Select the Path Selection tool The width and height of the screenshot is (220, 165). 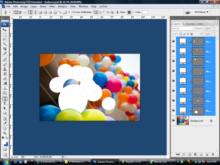tap(5, 108)
